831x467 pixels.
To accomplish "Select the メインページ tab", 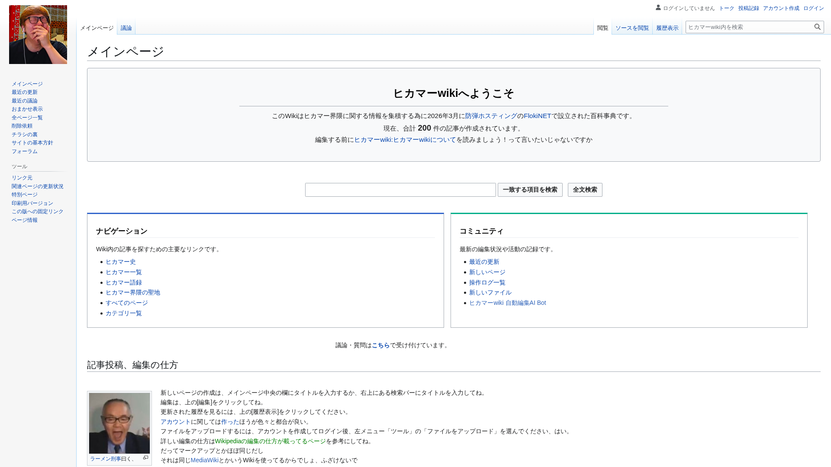I will point(97,28).
